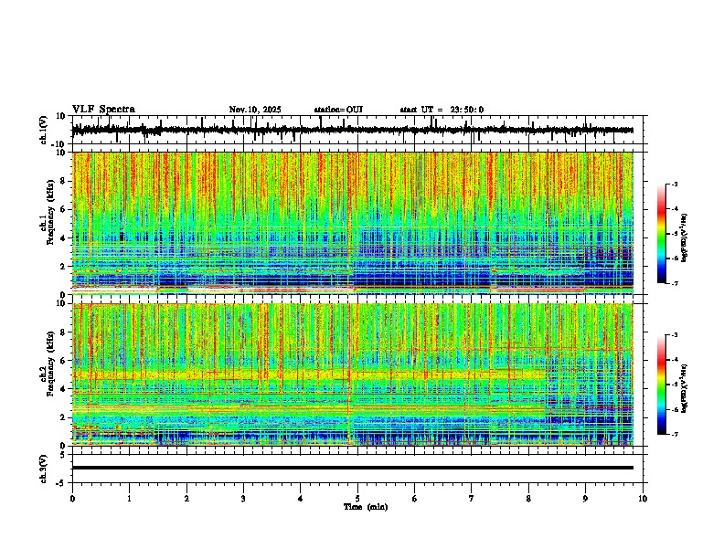The image size is (724, 559).
Task: Click time axis tick label "3"
Action: (x=243, y=499)
